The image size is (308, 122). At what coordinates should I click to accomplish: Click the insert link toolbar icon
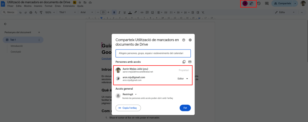[x=141, y=12]
